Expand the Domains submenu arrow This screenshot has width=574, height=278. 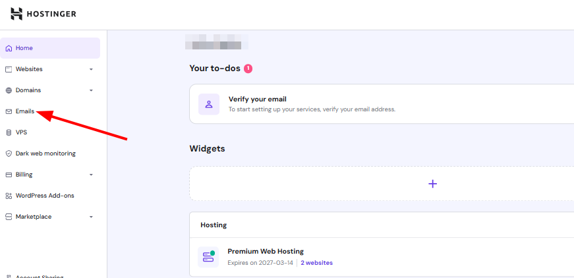click(x=91, y=90)
